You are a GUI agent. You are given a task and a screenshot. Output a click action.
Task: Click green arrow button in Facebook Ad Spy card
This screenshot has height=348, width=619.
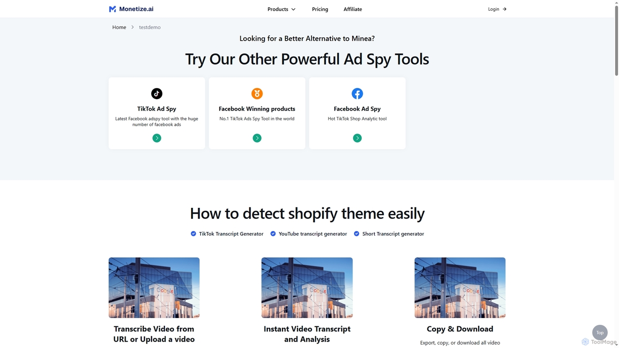(357, 138)
